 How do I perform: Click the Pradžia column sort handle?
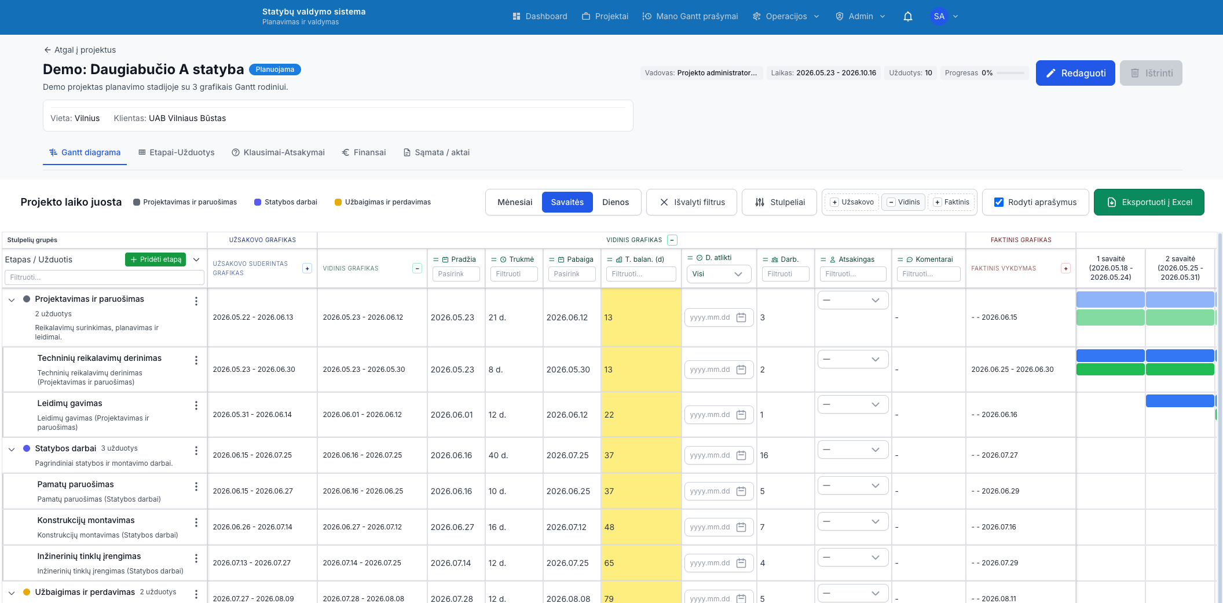(436, 260)
